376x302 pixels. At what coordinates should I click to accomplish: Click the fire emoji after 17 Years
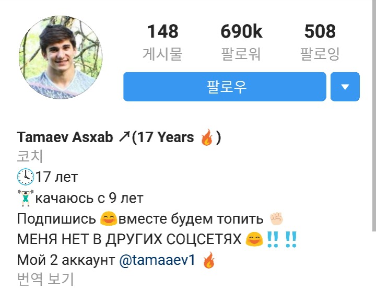coord(207,137)
